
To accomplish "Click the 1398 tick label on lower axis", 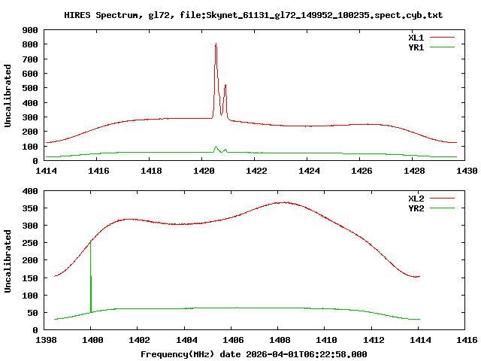I will [x=46, y=340].
